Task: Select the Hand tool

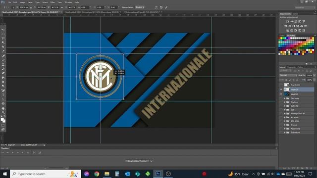Action: tap(3, 108)
